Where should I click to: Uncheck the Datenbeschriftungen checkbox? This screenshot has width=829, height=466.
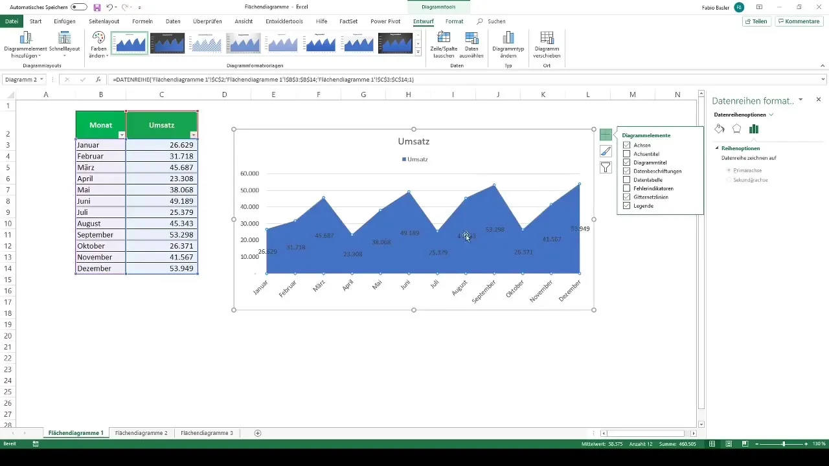click(626, 172)
